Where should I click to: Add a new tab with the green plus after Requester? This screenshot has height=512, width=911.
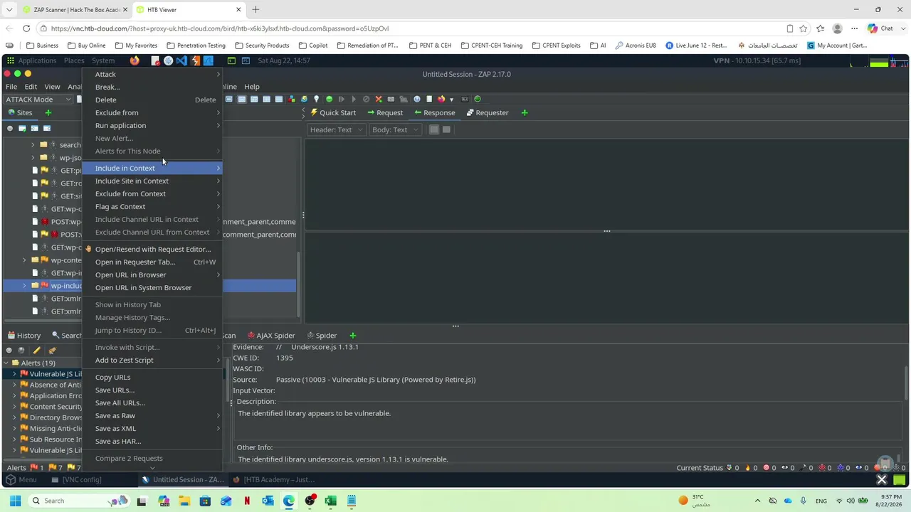pos(525,112)
